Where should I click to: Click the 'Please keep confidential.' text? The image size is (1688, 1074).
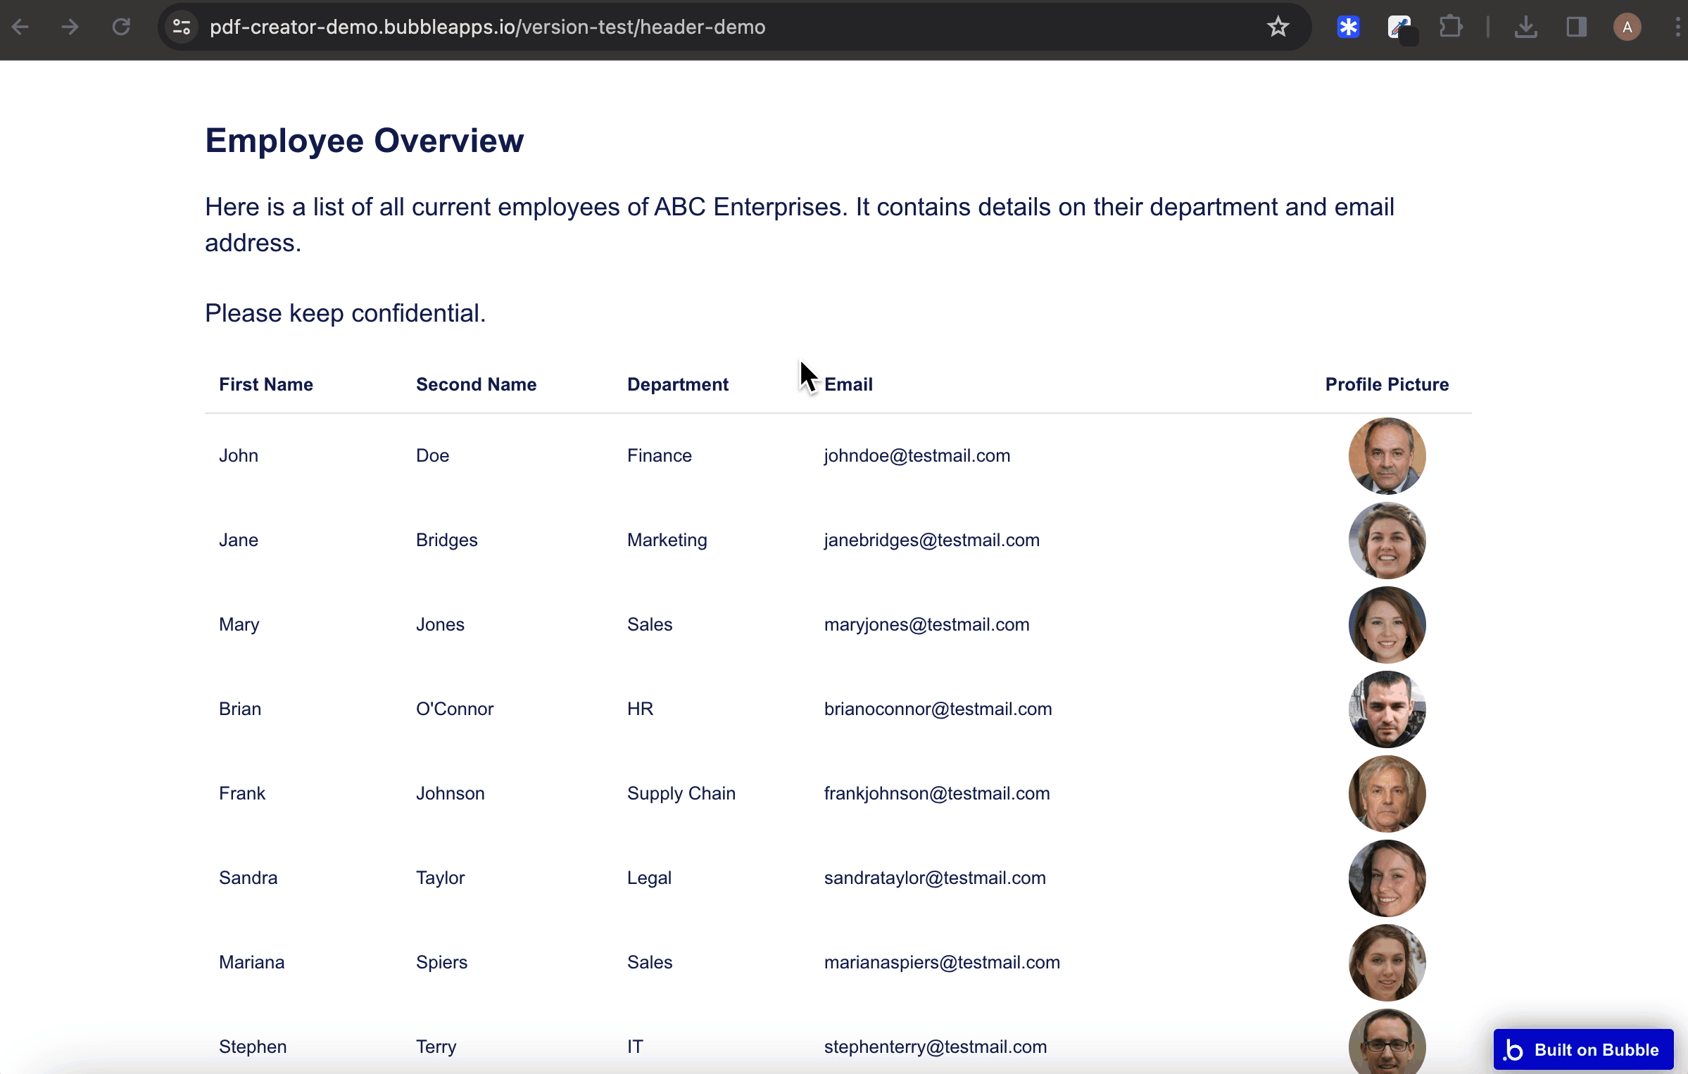[345, 313]
